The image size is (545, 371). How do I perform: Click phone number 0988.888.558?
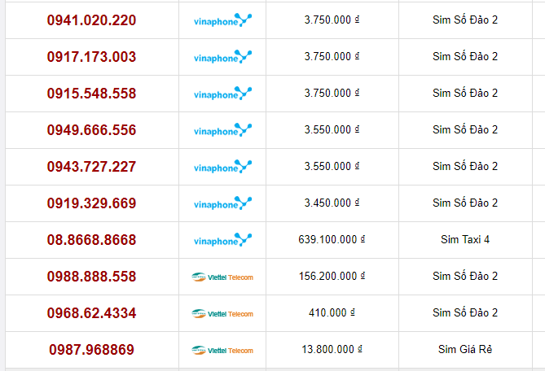(x=91, y=277)
